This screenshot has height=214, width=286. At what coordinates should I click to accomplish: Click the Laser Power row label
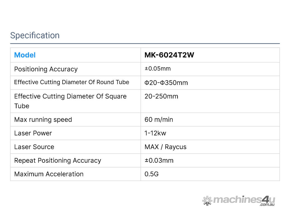33,133
